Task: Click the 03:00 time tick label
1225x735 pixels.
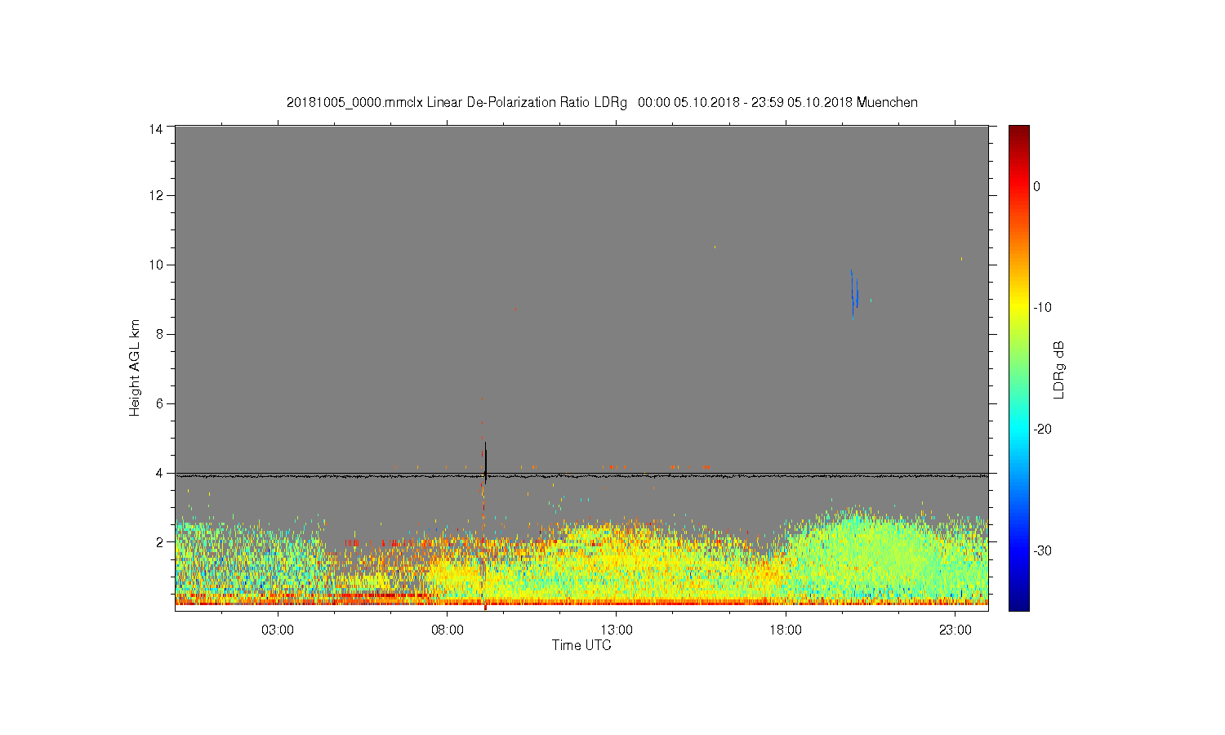Action: 278,630
